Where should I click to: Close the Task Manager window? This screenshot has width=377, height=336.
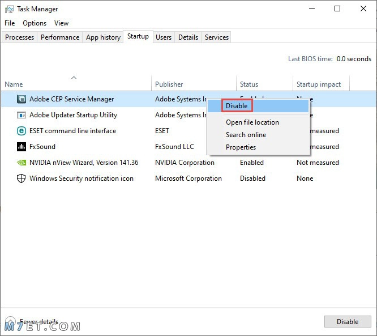click(x=363, y=9)
